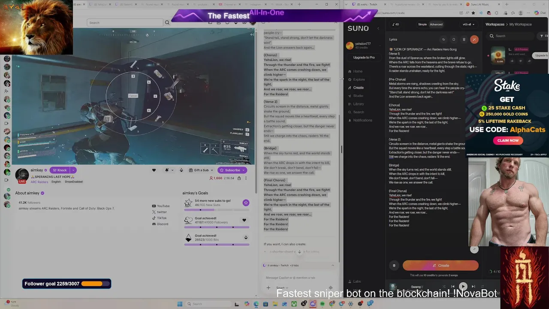Viewport: 549px width, 309px height.
Task: Click the followers goal progress bar
Action: (x=217, y=227)
